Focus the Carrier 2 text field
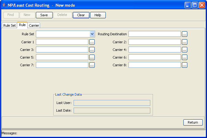The width and height of the screenshot is (207, 138). click(x=155, y=42)
